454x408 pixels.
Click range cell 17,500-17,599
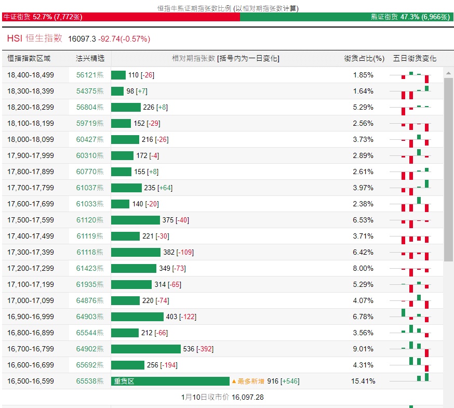pos(31,220)
